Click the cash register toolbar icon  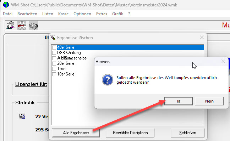33,26
